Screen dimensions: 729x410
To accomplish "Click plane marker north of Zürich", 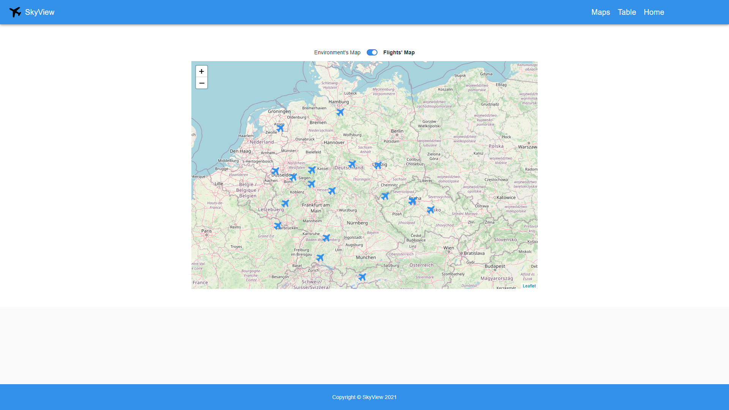I will (x=320, y=257).
